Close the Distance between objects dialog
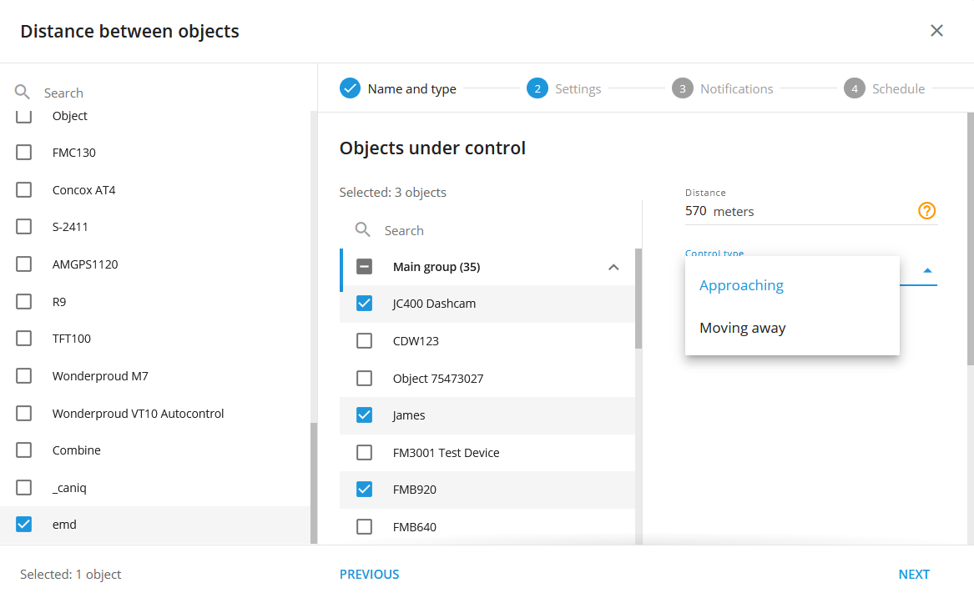Image resolution: width=974 pixels, height=598 pixels. pos(936,30)
